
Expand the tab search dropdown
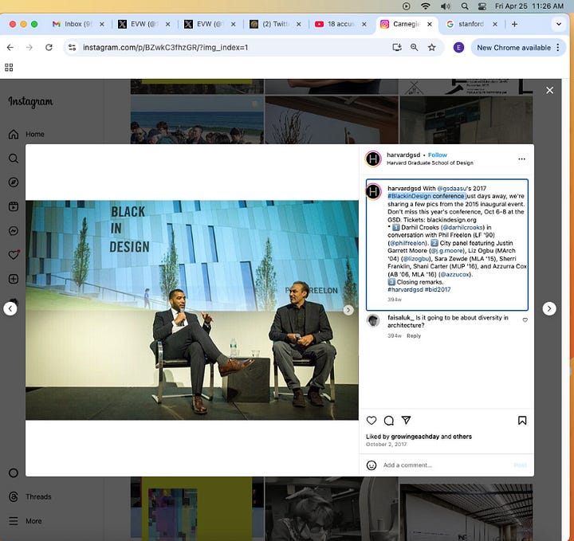pos(559,24)
